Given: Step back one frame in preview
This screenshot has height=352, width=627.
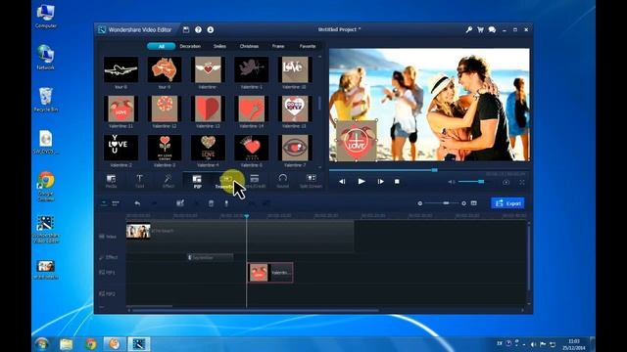Looking at the screenshot, I should pos(342,182).
